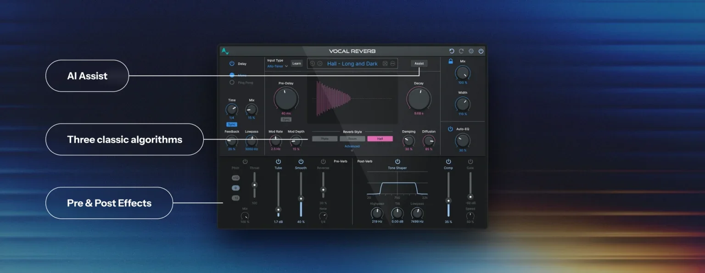Click the Tube slider handle

[x=278, y=209]
